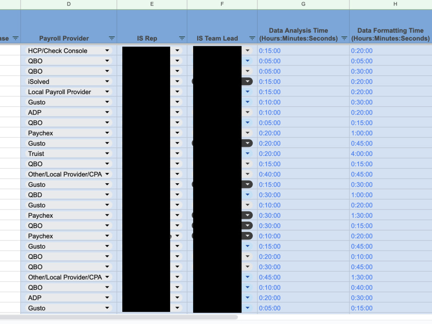Open the IS Team Lead dropdown arrow in the Local Payroll Provider row

[x=248, y=92]
